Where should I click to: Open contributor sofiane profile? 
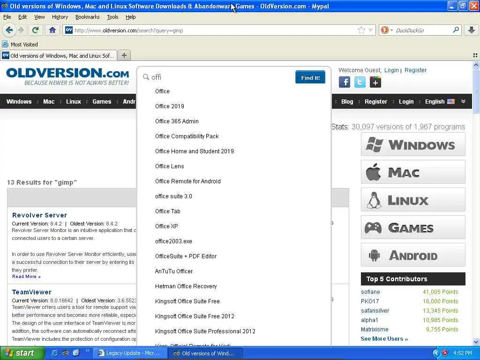[370, 292]
